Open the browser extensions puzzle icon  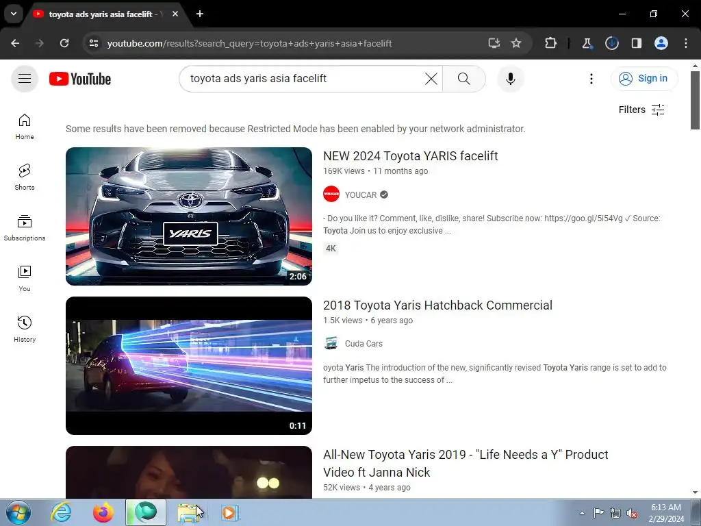coord(551,43)
